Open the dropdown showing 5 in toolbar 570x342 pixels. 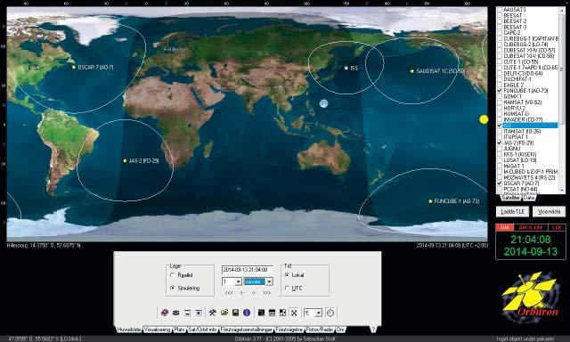[319, 313]
